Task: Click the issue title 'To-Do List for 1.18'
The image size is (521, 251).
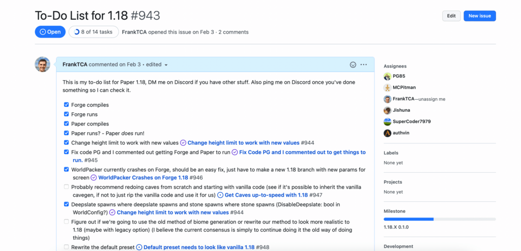Action: tap(81, 15)
